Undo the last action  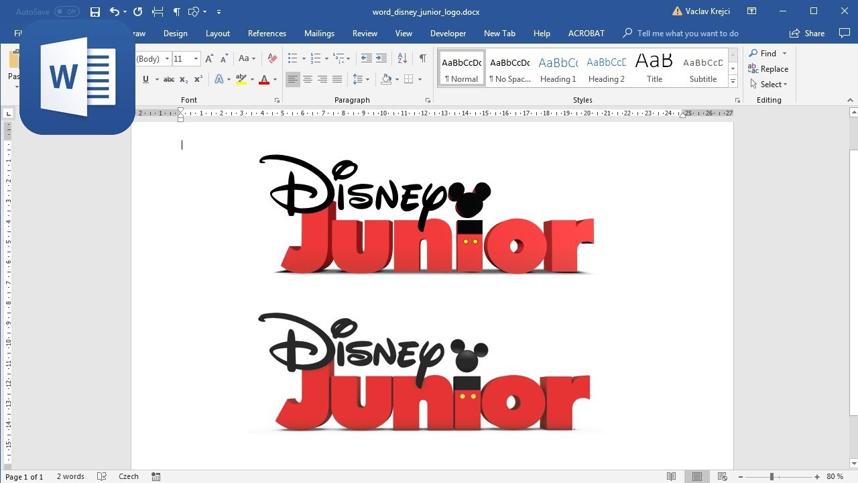114,12
